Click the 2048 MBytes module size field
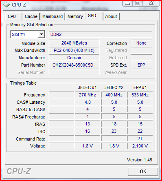The width and height of the screenshot is (162, 181). click(74, 43)
